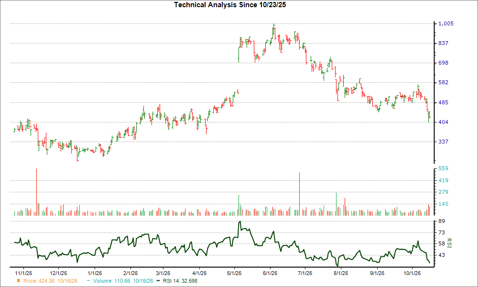Click the price bar at the 1,005 peak
The image size is (478, 287).
pyautogui.click(x=274, y=29)
